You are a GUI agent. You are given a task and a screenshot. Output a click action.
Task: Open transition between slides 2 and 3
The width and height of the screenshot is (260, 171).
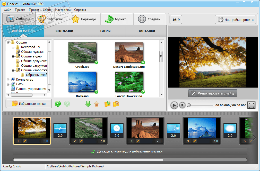tap(117, 131)
